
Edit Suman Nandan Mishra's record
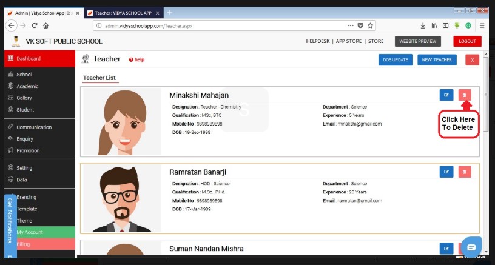[446, 249]
